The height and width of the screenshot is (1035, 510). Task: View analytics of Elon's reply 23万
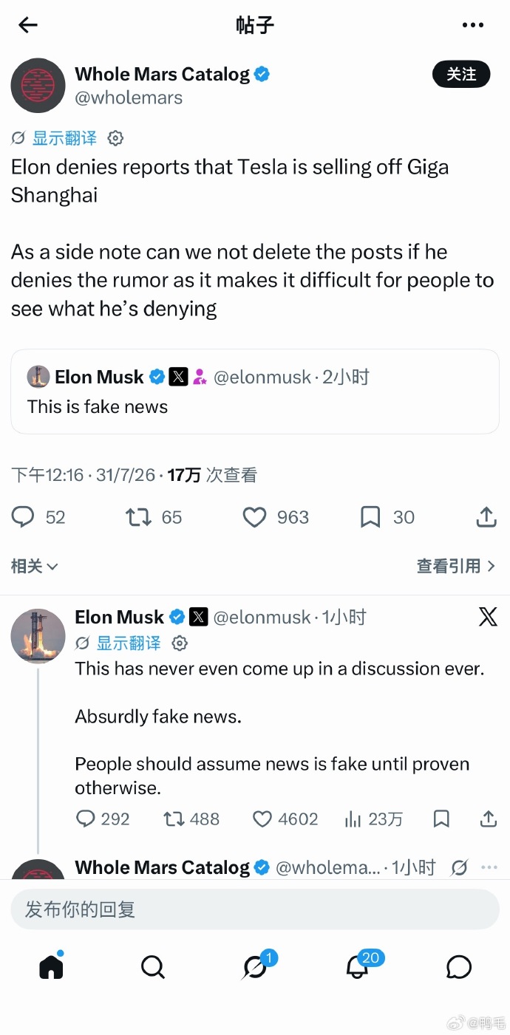point(374,819)
